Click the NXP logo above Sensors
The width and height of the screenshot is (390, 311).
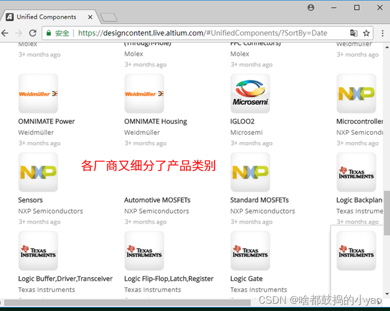38,172
